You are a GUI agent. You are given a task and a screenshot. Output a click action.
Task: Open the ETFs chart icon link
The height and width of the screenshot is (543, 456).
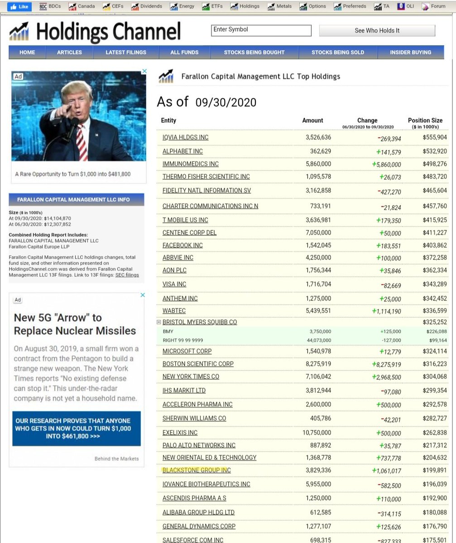pyautogui.click(x=206, y=6)
